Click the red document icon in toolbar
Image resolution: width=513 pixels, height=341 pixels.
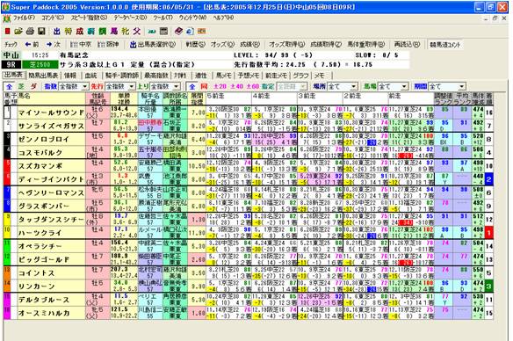pyautogui.click(x=8, y=31)
